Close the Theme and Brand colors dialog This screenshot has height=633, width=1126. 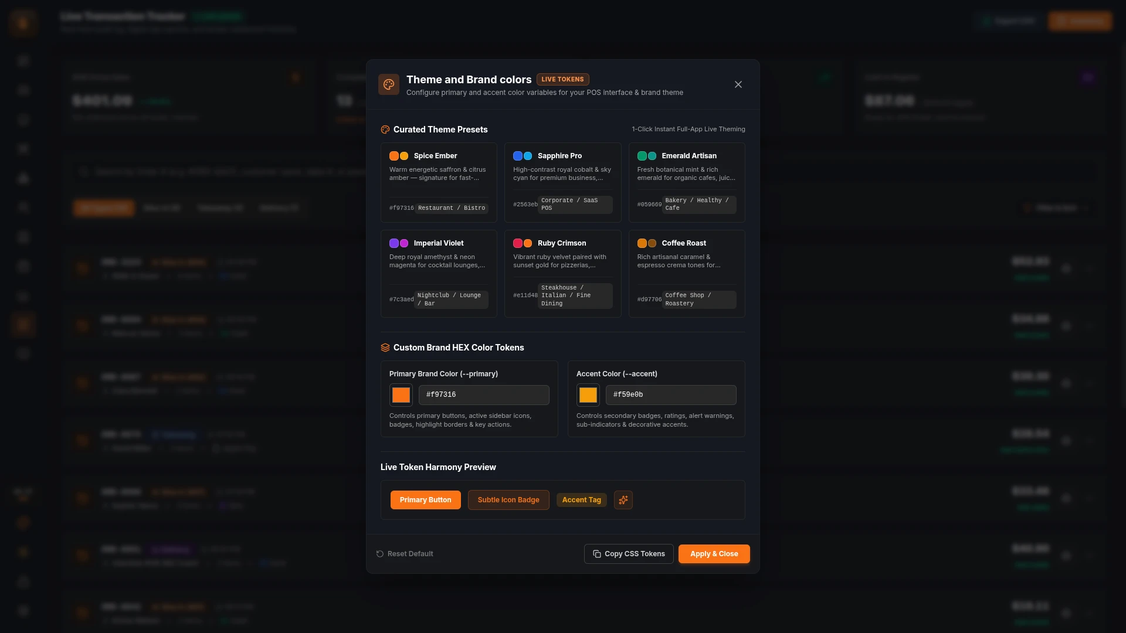point(738,84)
